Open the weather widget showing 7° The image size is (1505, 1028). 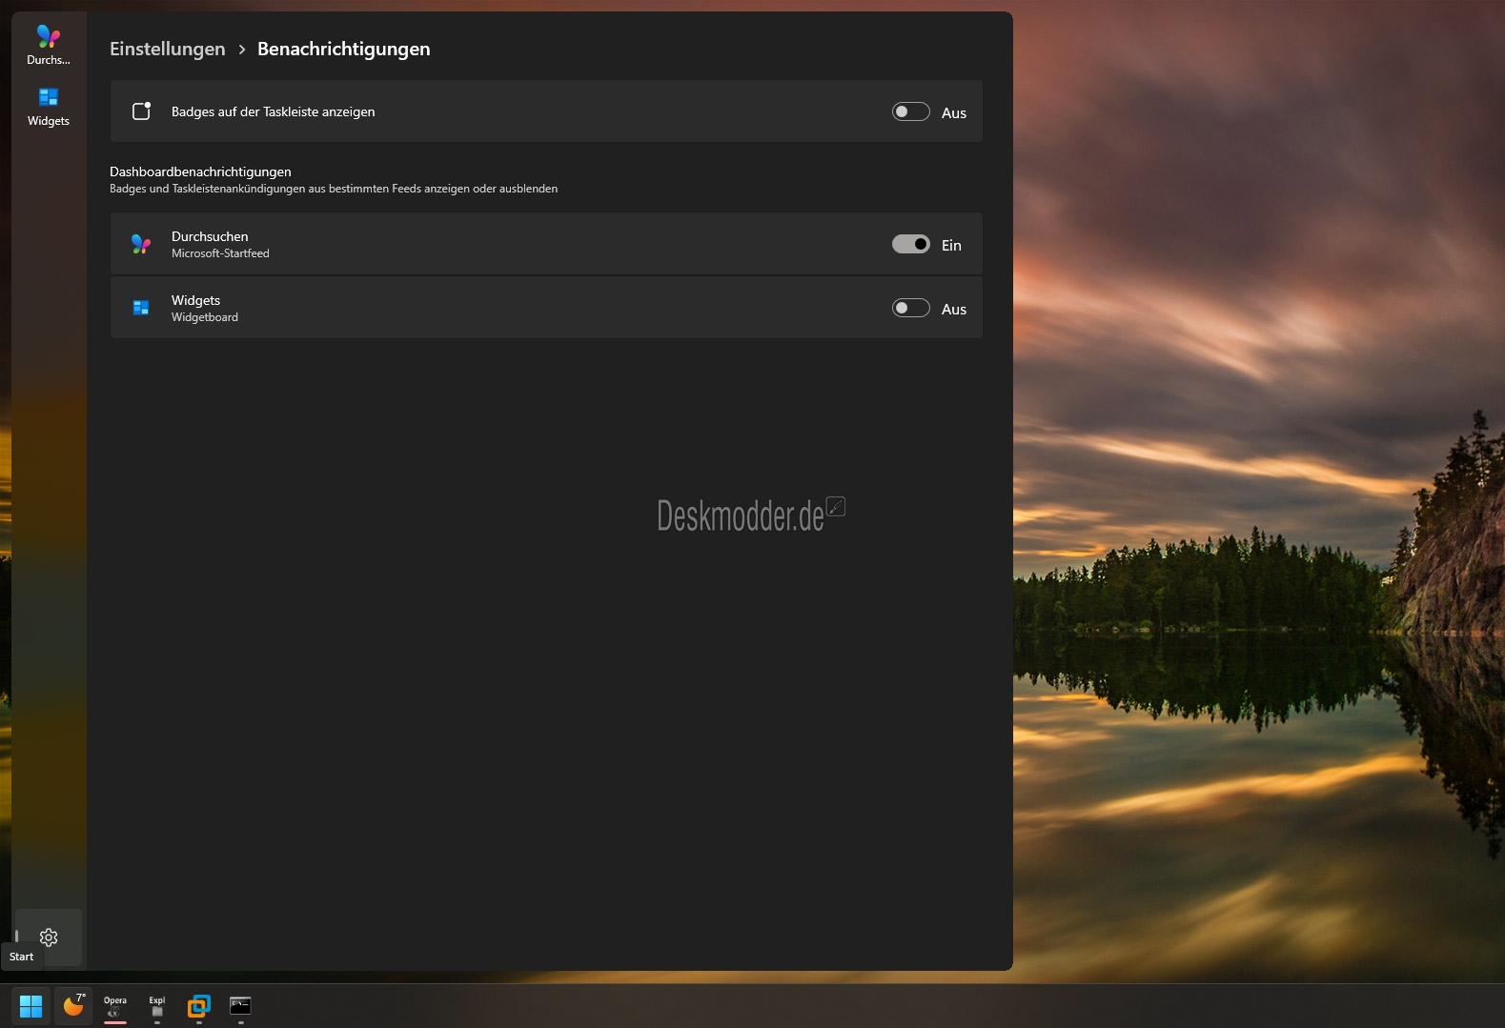click(x=73, y=1006)
